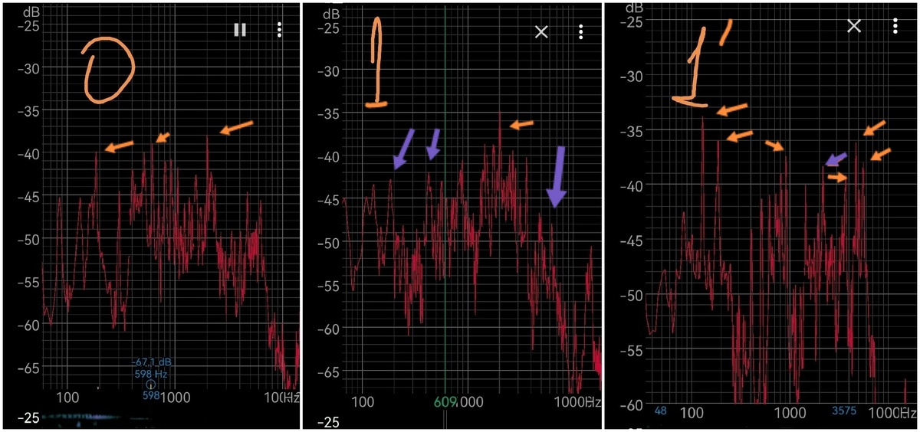
Task: Pause the spectrum in the left panel
Action: [x=240, y=30]
